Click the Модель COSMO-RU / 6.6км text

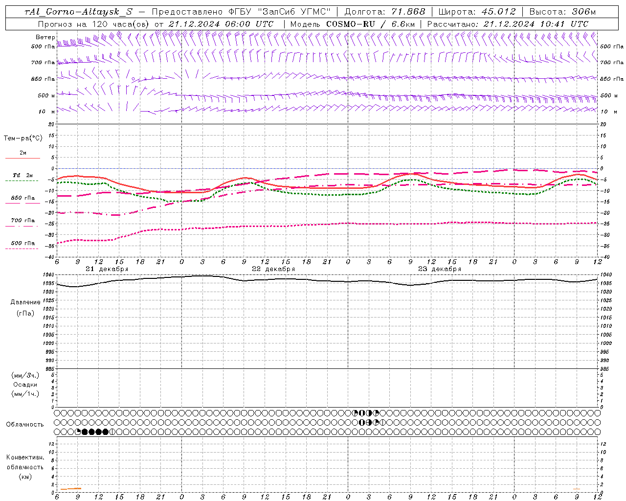pyautogui.click(x=353, y=24)
